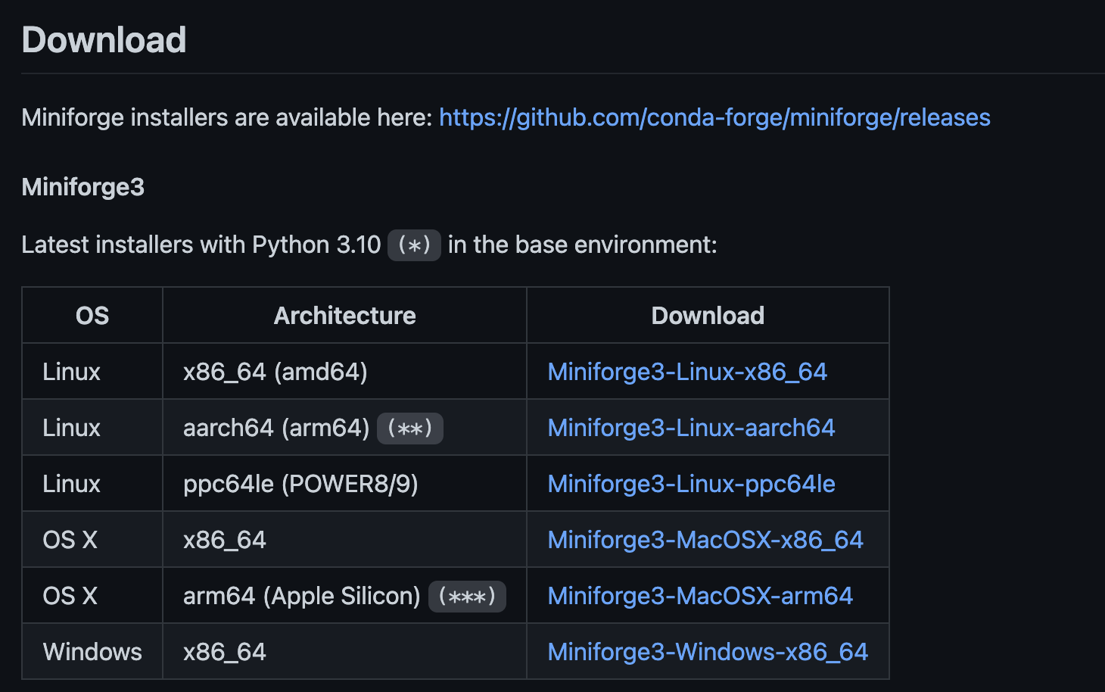Select the Architecture column header

click(344, 316)
